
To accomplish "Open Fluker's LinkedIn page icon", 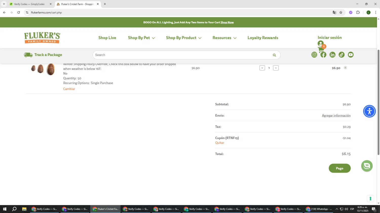I will pos(332,55).
